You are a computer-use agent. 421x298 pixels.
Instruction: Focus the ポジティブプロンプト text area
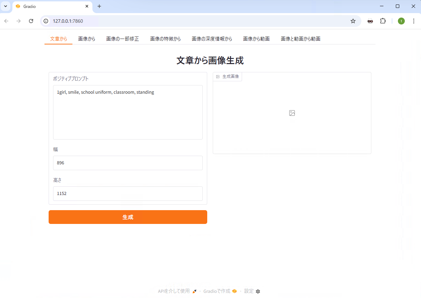pos(128,112)
